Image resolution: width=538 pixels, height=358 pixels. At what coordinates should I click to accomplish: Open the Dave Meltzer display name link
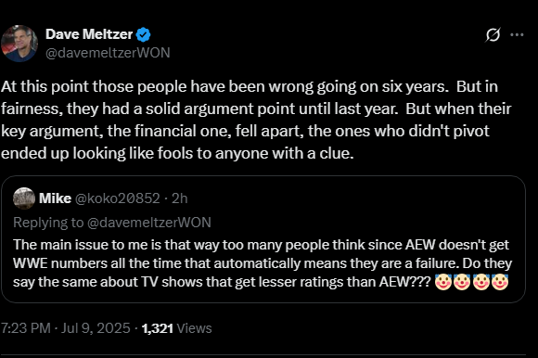pyautogui.click(x=89, y=34)
